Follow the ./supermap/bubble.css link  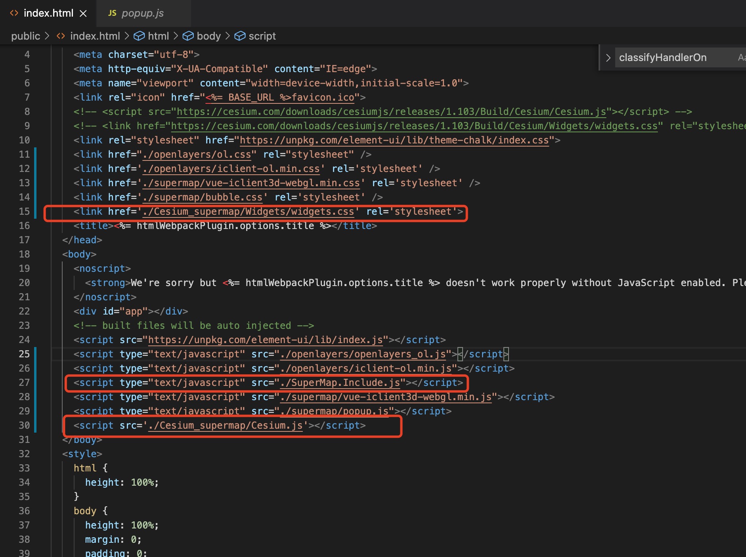click(x=202, y=197)
